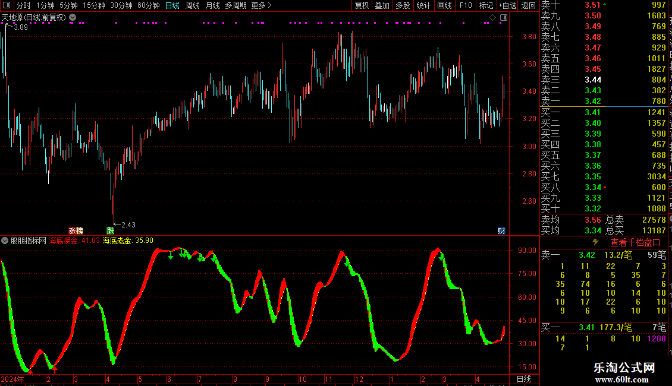Viewport: 672px width, 386px height.
Task: Click 卖十 price 3.51 row
Action: coord(593,5)
